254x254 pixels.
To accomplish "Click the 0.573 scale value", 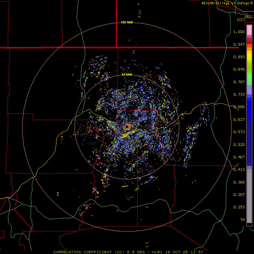I will [x=239, y=132].
